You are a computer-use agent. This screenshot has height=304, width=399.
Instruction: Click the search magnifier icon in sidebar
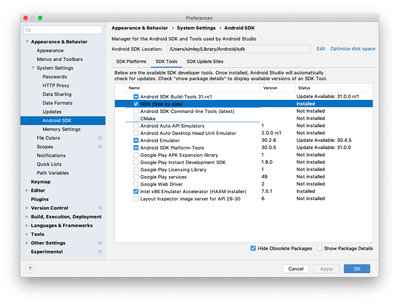point(28,30)
